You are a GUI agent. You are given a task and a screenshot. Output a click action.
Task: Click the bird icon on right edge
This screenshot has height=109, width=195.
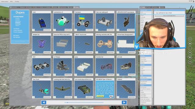click(x=190, y=53)
